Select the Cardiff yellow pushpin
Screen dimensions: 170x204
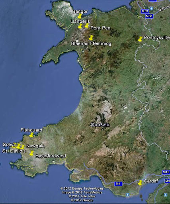pos(140,182)
